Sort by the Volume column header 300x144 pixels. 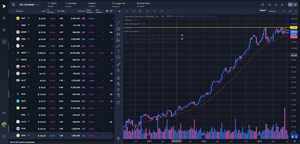(x=81, y=11)
